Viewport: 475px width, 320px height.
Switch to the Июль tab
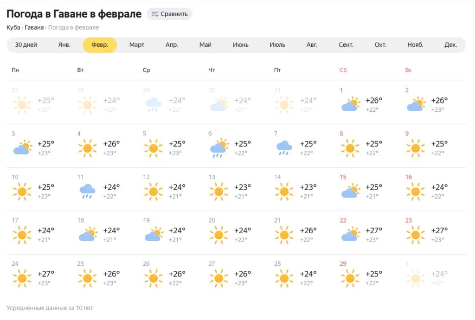click(x=277, y=45)
